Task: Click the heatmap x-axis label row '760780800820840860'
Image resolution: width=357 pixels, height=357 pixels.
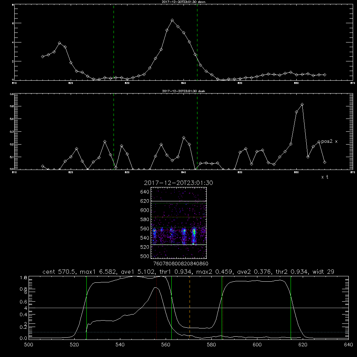Action: coord(181,263)
